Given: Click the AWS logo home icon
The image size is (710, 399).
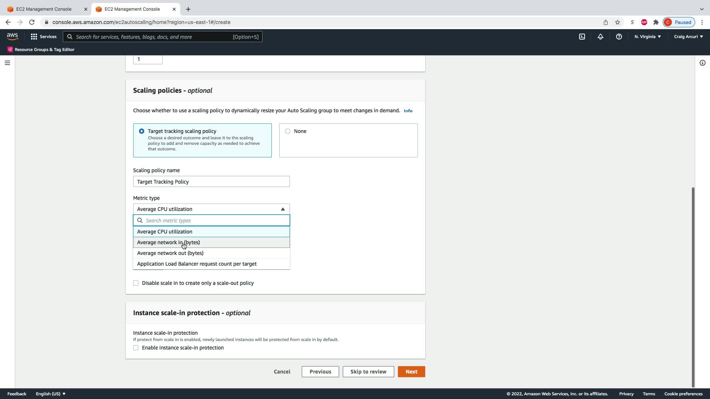Looking at the screenshot, I should tap(12, 36).
